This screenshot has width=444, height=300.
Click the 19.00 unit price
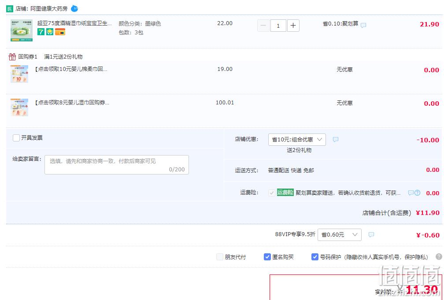tap(225, 69)
